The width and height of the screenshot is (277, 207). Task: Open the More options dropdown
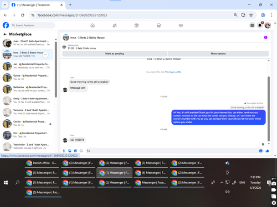click(218, 54)
